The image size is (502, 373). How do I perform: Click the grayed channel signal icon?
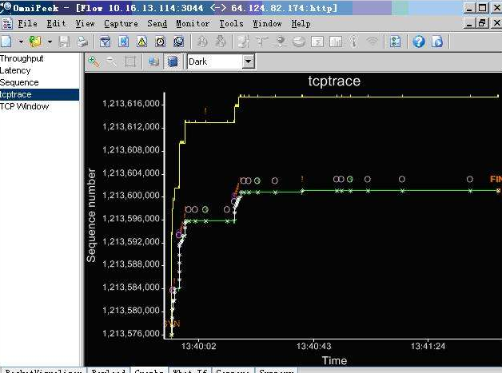(x=354, y=42)
